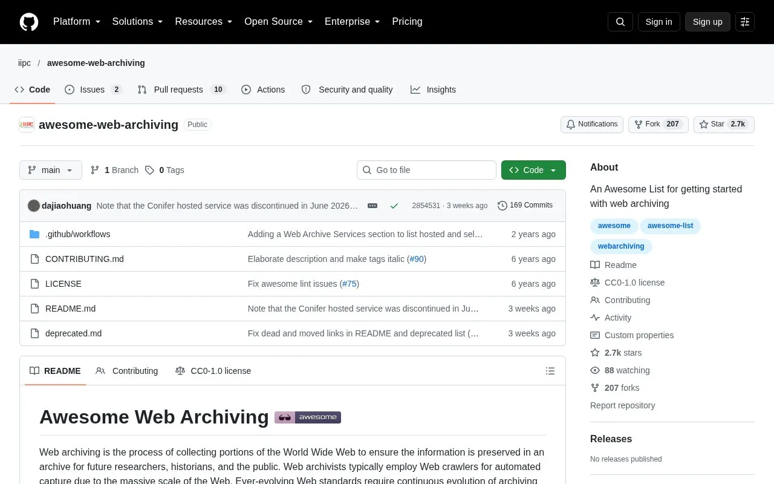This screenshot has width=774, height=484.
Task: Open the search magnifier in header
Action: (x=620, y=22)
